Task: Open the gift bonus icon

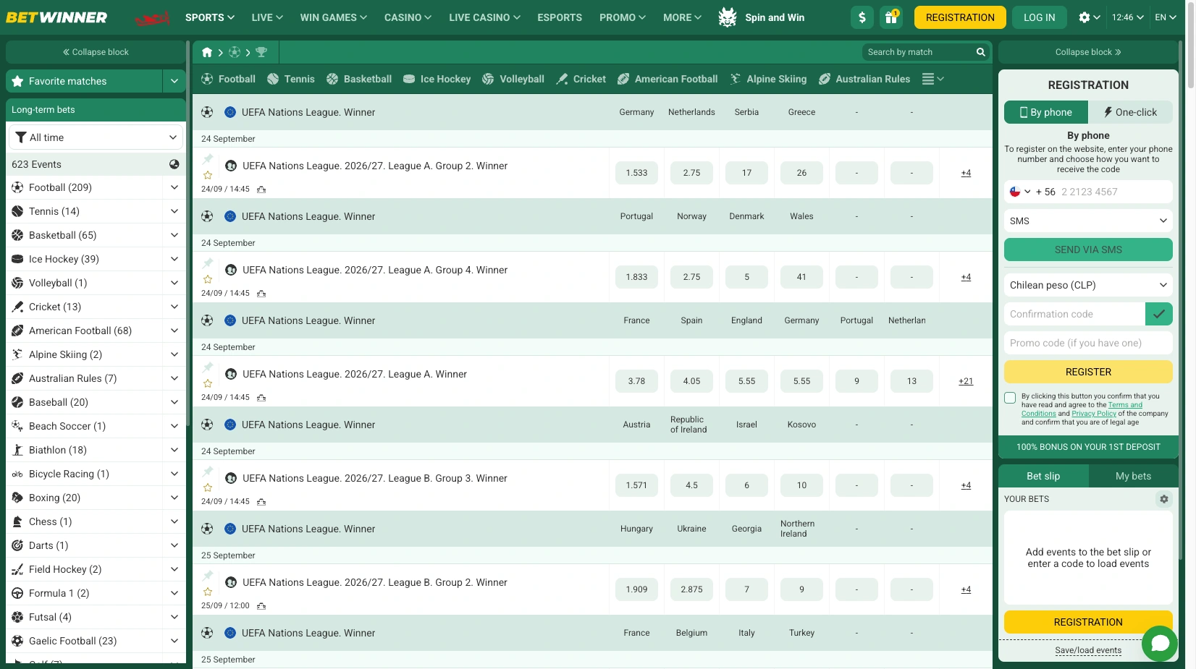Action: coord(891,17)
